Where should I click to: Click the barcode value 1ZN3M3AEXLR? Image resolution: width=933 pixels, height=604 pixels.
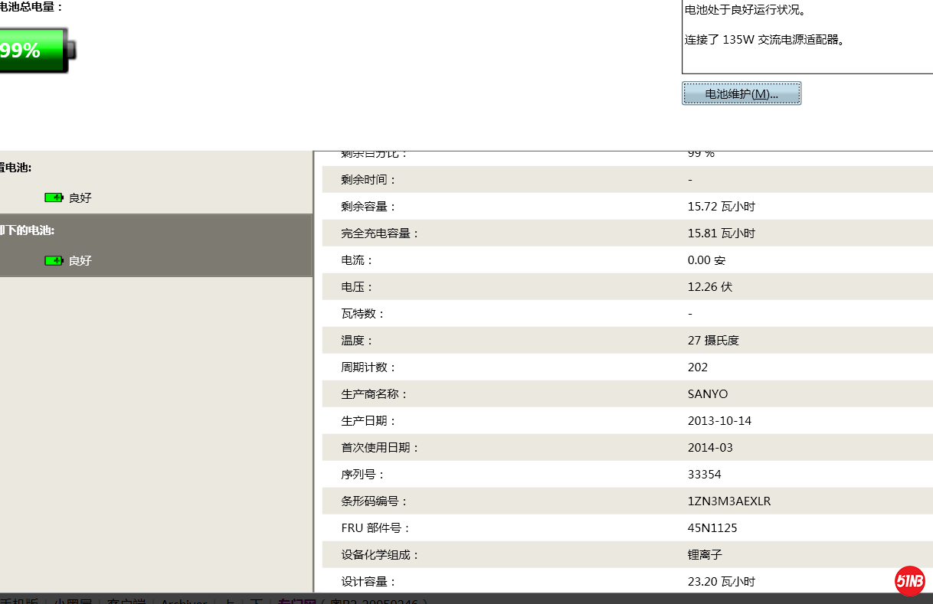point(729,501)
